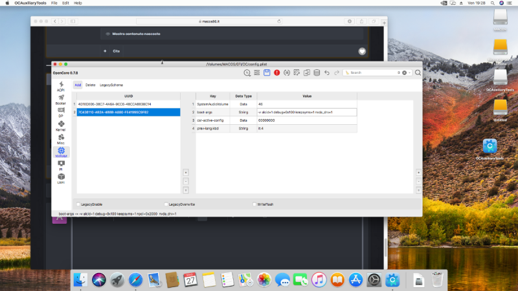Image resolution: width=518 pixels, height=291 pixels.
Task: Open the UEFI section in sidebar
Action: click(x=61, y=178)
